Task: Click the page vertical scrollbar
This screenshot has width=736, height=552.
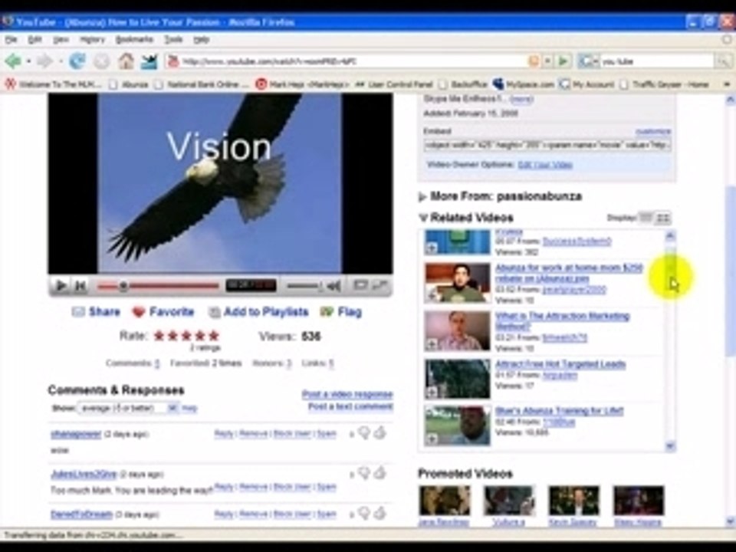Action: [730, 310]
